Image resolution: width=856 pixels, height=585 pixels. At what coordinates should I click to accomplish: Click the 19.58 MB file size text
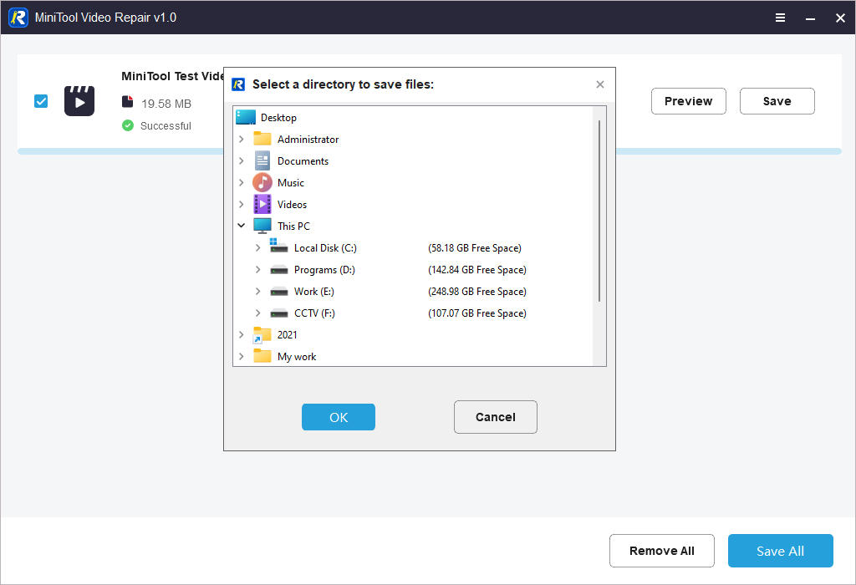(166, 104)
